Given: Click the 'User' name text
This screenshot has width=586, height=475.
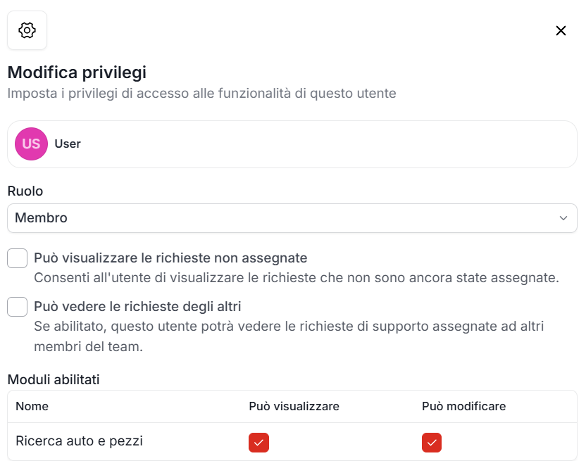Looking at the screenshot, I should pos(68,144).
